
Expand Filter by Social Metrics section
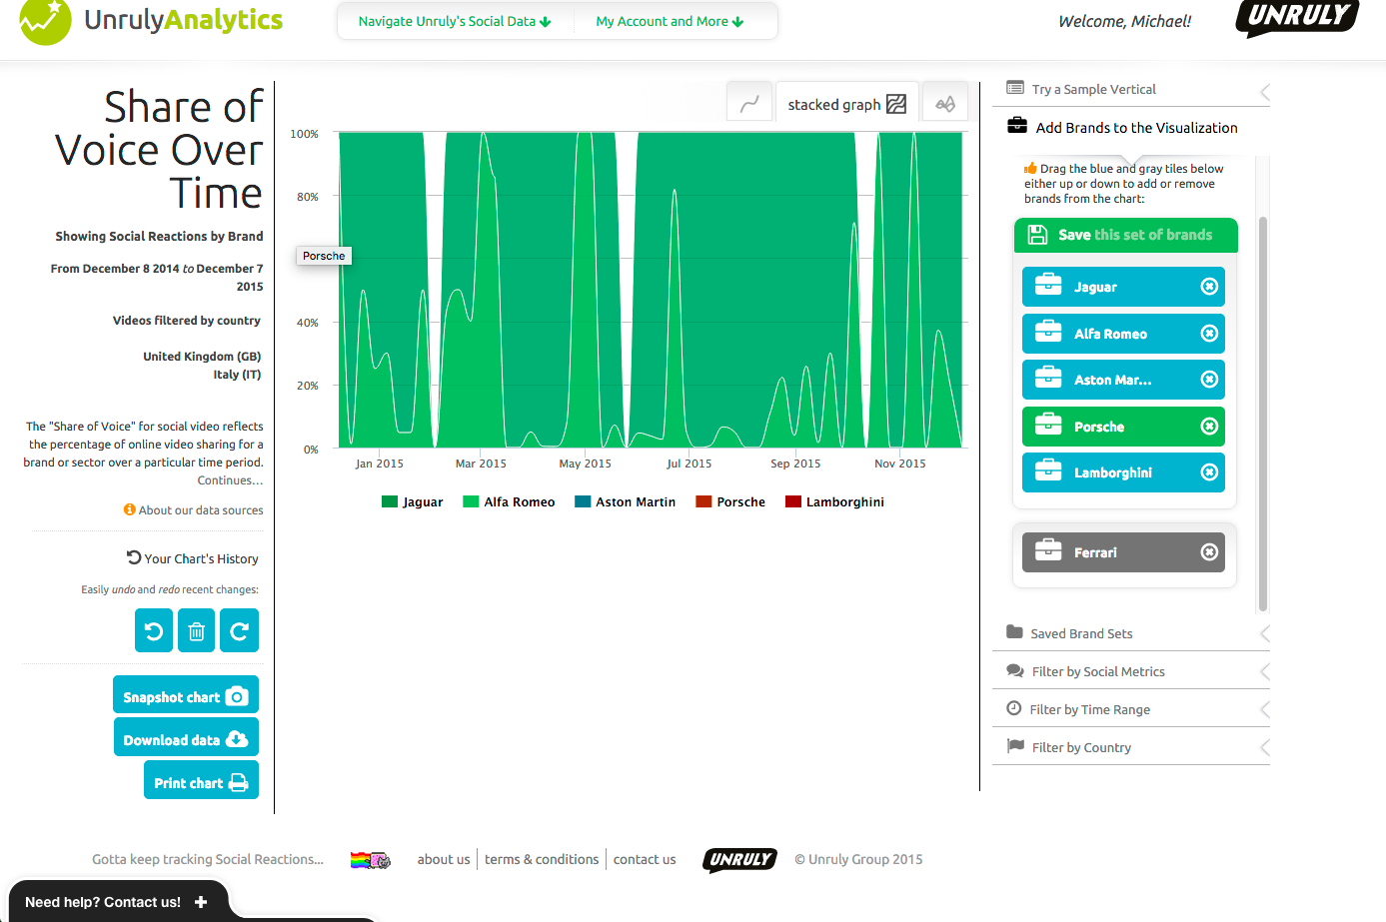tap(1131, 671)
